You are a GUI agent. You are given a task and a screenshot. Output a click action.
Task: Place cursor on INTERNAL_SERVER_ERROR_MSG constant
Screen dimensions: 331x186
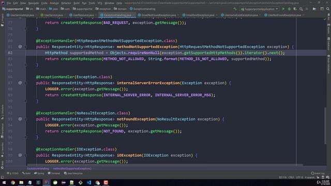pyautogui.click(x=183, y=95)
